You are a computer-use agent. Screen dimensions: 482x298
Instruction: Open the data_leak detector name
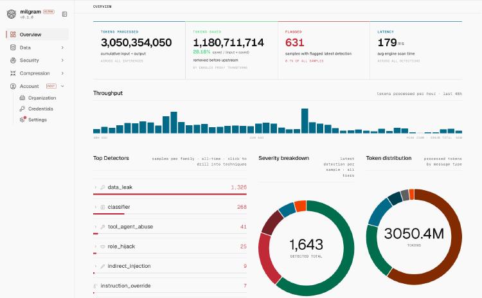[120, 187]
